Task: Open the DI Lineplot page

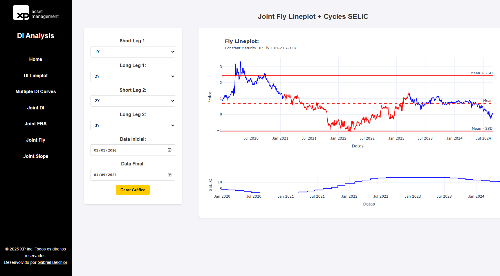Action: point(36,75)
